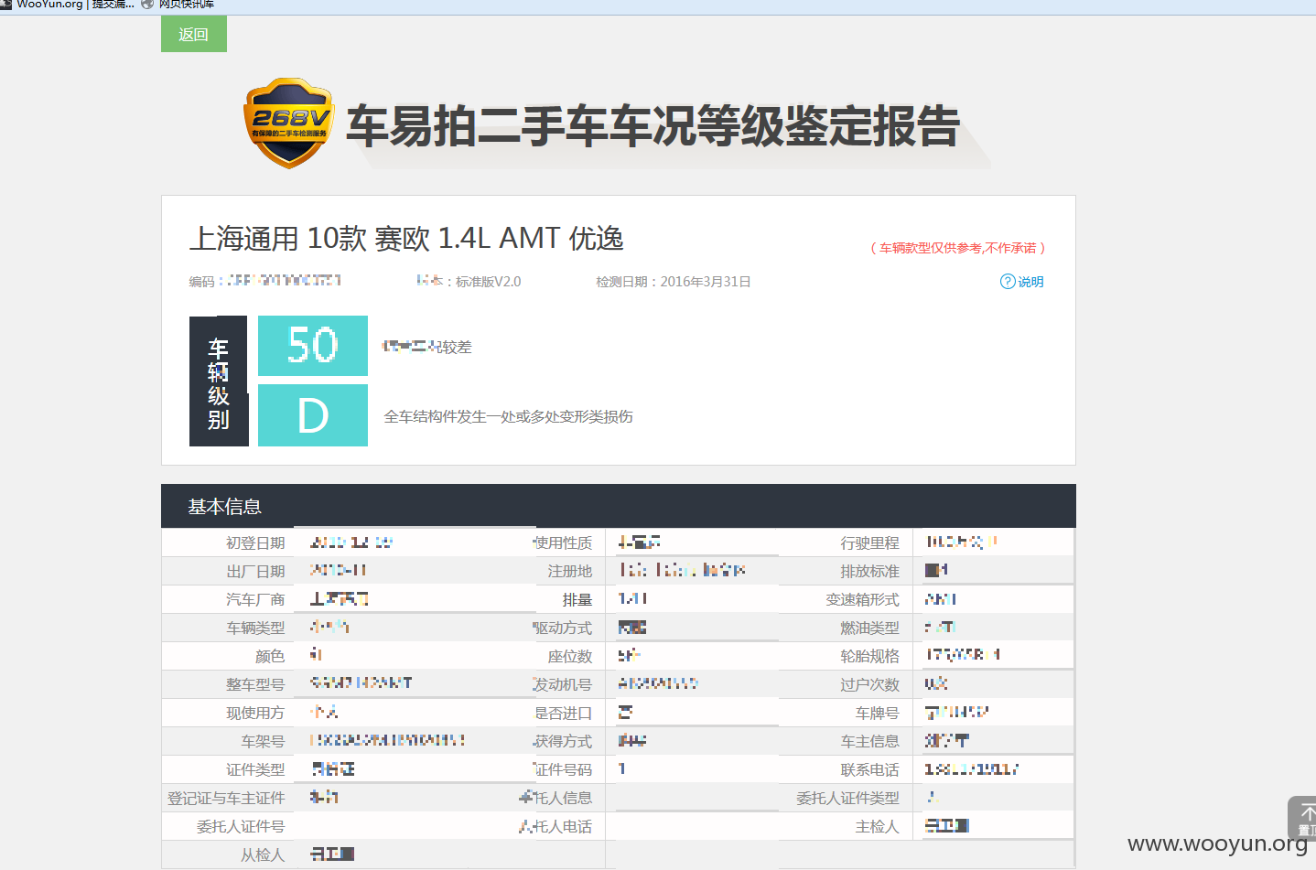Click the 证件号码 label
1316x870 pixels.
563,770
